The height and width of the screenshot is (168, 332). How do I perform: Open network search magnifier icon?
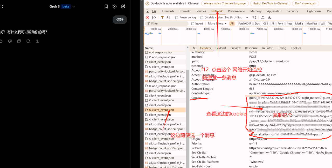tap(169, 17)
